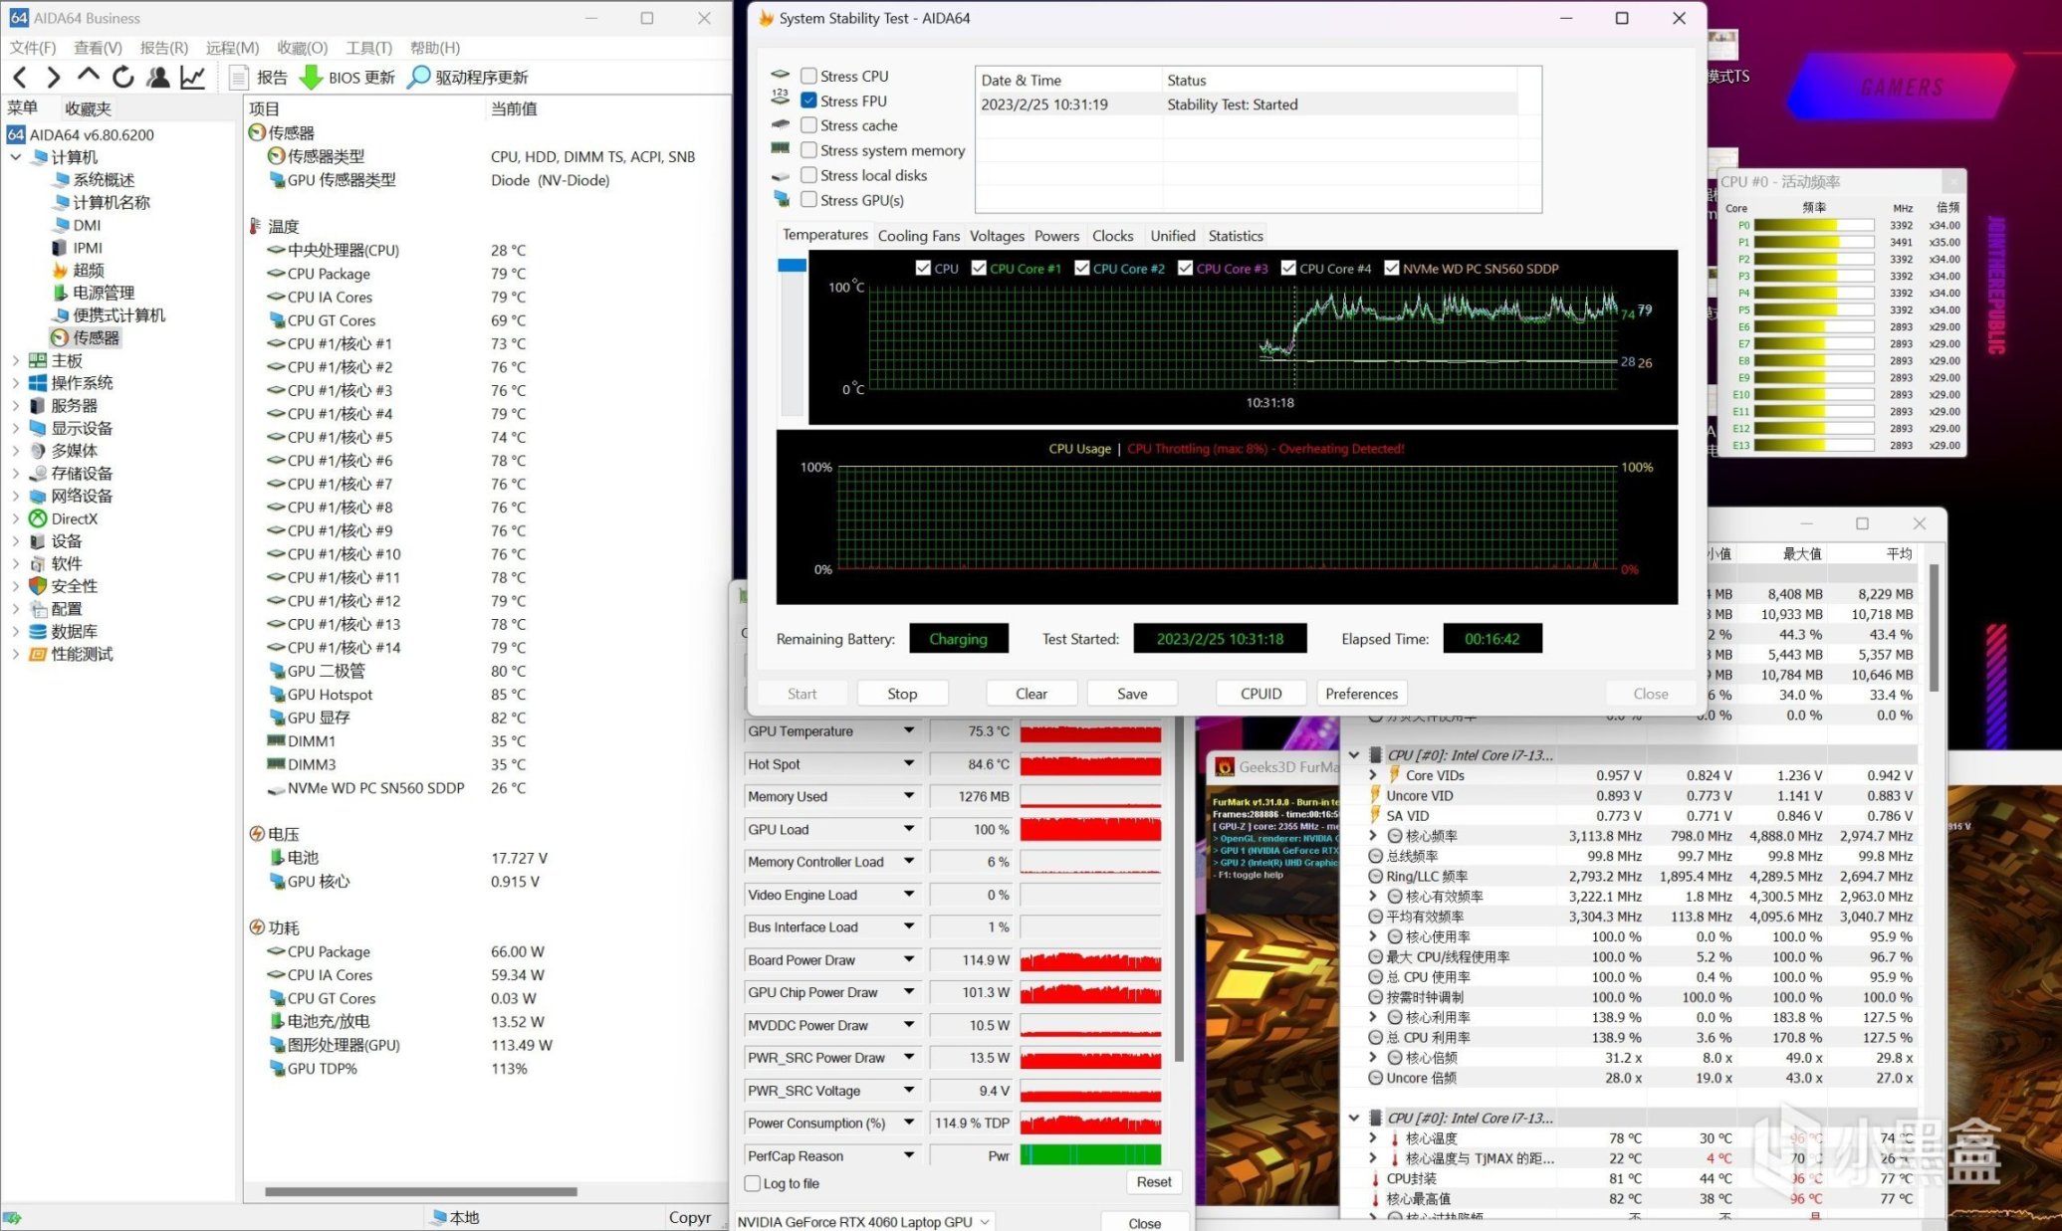Open the 工具(T) menu
2062x1231 pixels.
[368, 48]
